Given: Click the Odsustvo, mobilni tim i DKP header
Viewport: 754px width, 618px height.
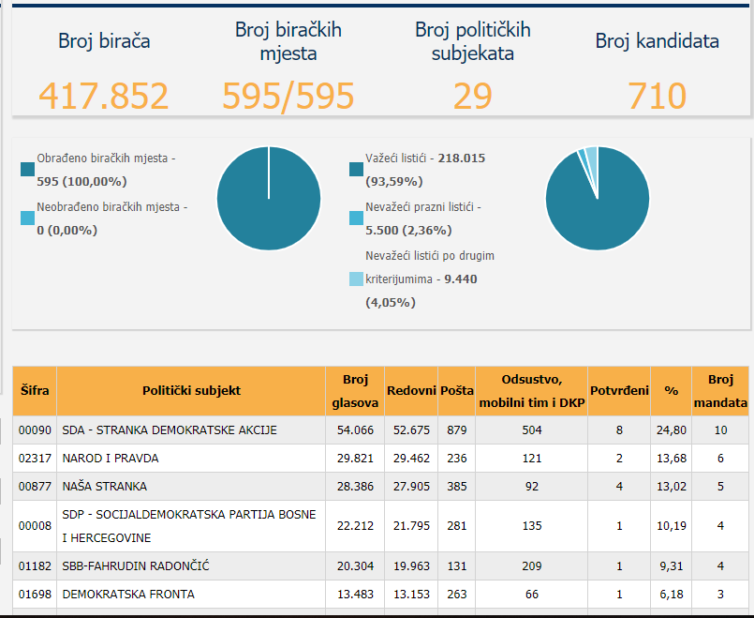Looking at the screenshot, I should [532, 390].
